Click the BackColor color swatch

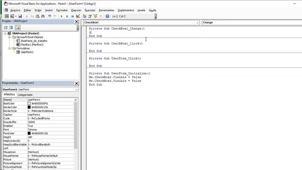coord(29,103)
